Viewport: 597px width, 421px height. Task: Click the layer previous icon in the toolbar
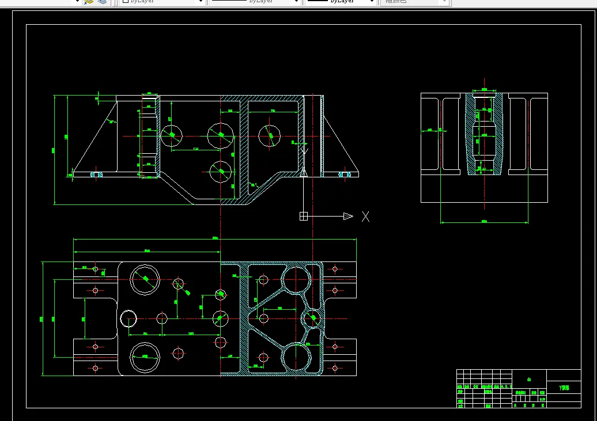coord(89,2)
